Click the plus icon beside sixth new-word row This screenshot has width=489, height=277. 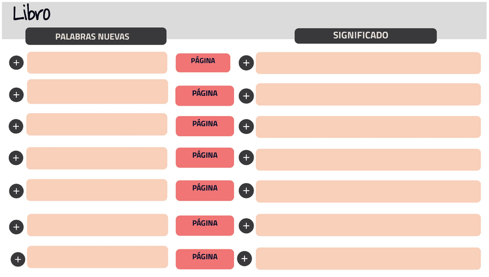[16, 227]
